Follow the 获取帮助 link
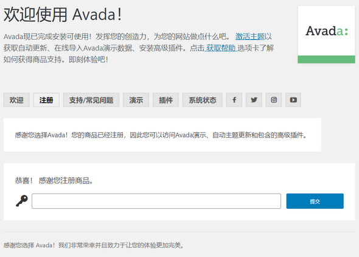The width and height of the screenshot is (359, 257). click(221, 48)
